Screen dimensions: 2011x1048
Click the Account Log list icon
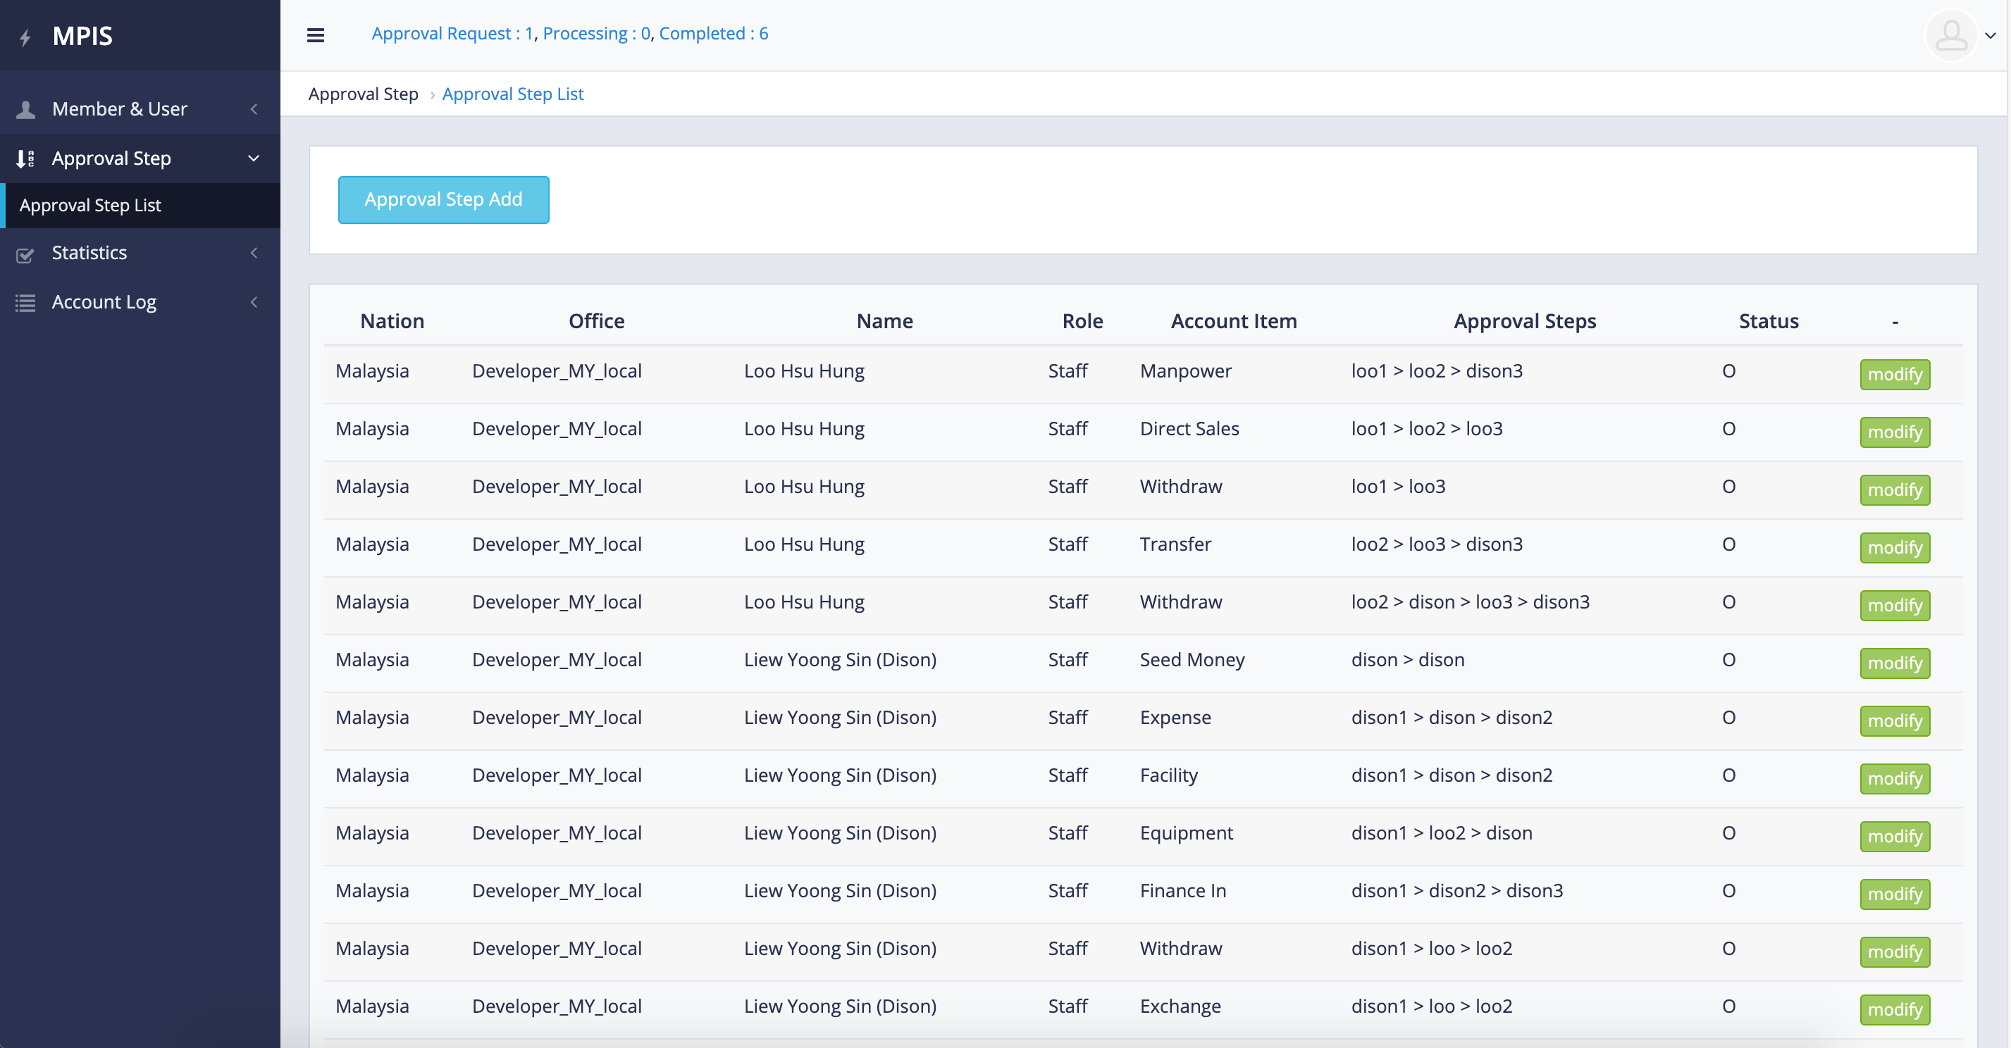click(x=26, y=303)
